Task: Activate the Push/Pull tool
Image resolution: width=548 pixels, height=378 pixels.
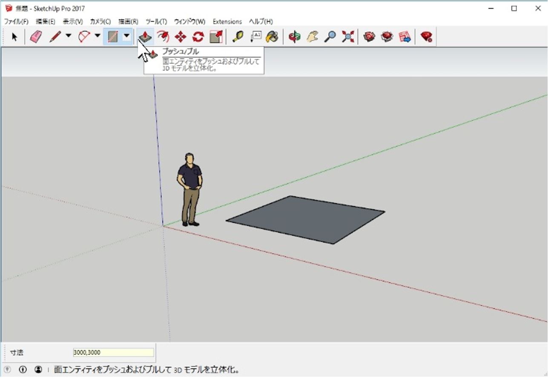Action: (x=145, y=37)
